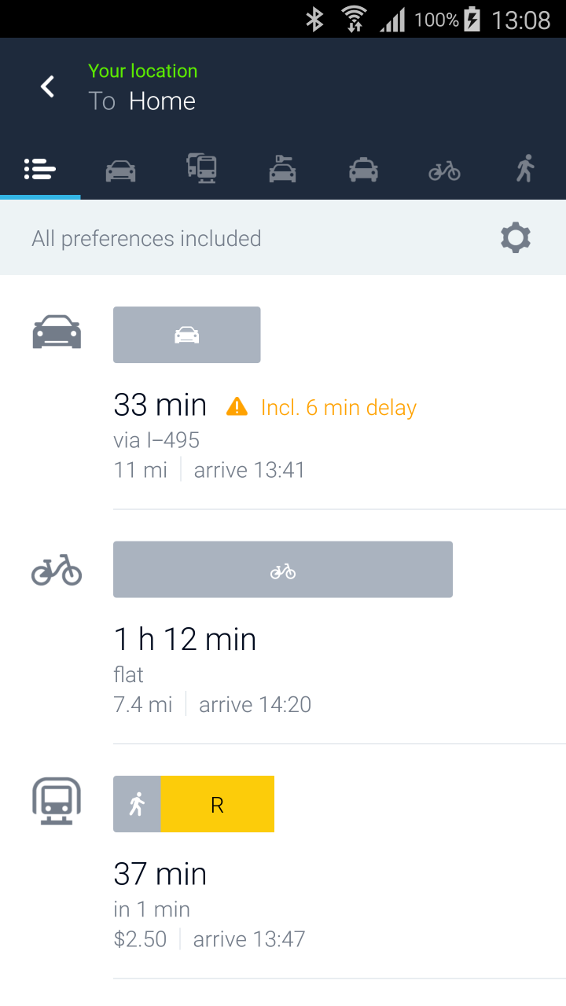This screenshot has height=1006, width=566.
Task: Open route preferences with the gear icon
Action: 516,237
